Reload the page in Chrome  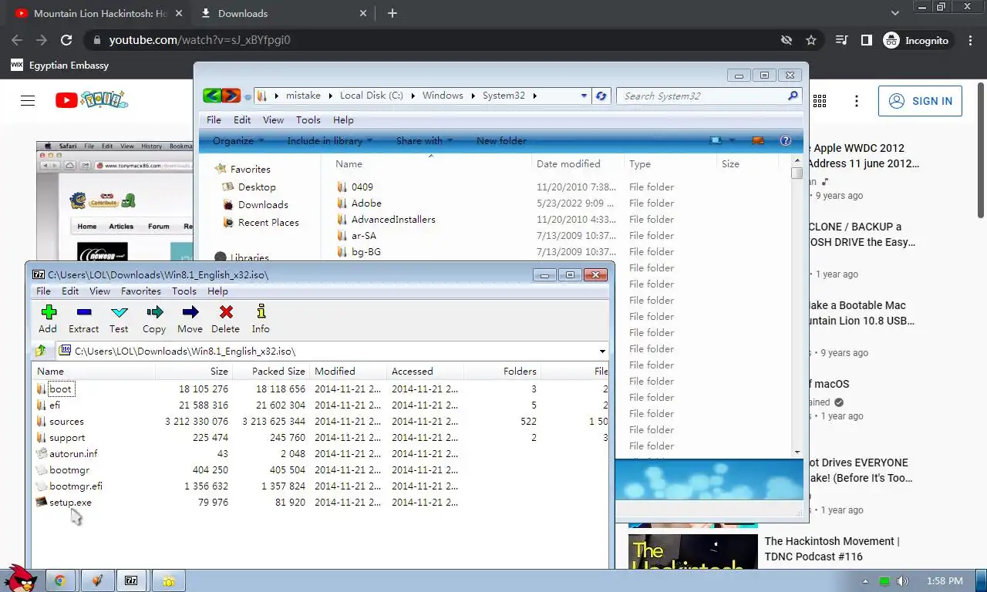[x=66, y=40]
